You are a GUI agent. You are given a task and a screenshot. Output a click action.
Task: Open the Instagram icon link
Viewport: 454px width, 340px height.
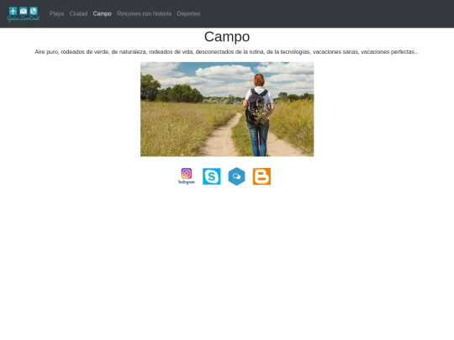pos(187,176)
